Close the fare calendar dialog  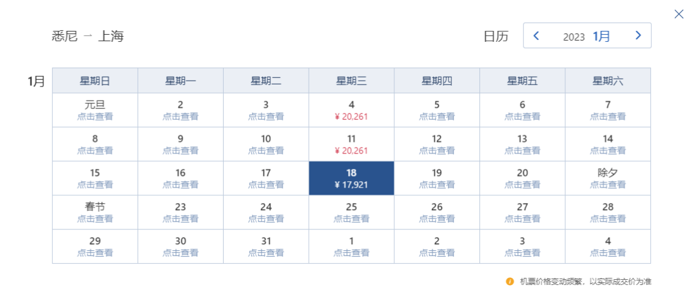click(x=679, y=14)
